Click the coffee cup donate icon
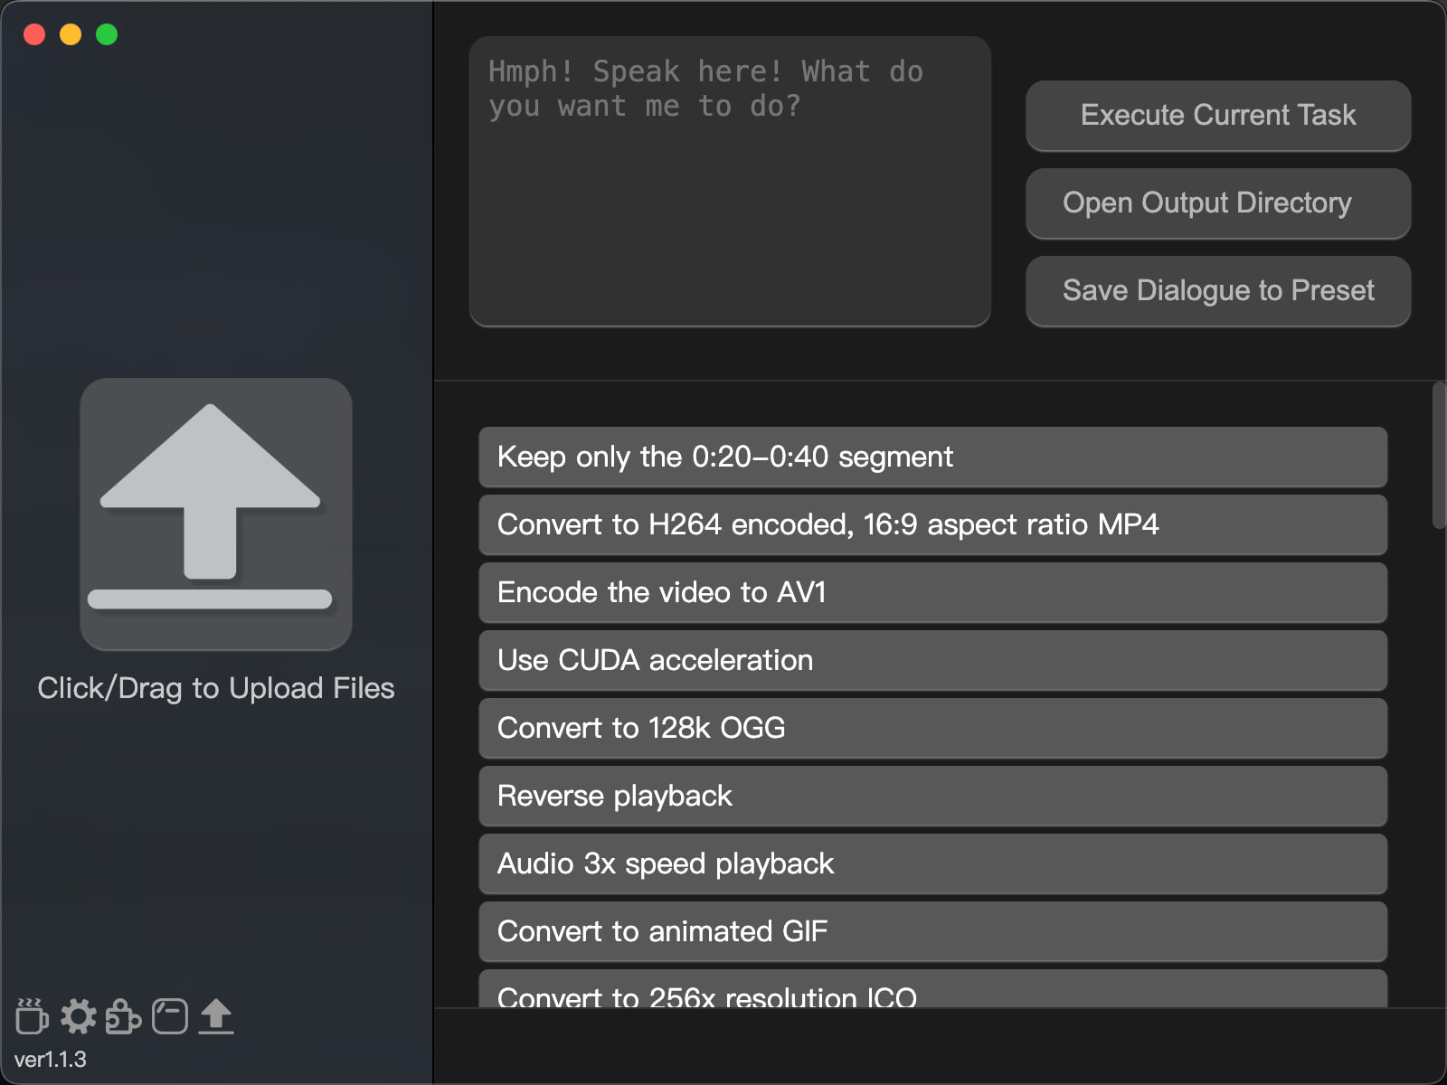 pos(32,1016)
